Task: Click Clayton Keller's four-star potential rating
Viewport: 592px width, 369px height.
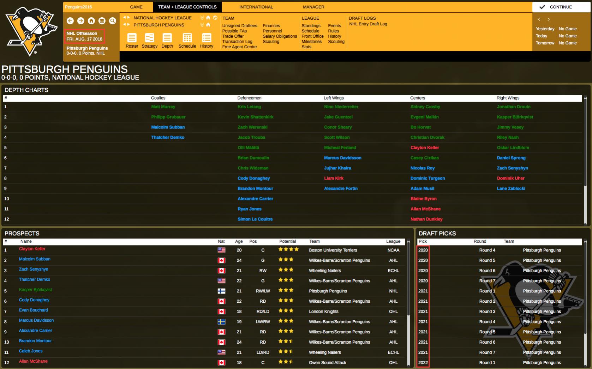Action: [x=288, y=249]
